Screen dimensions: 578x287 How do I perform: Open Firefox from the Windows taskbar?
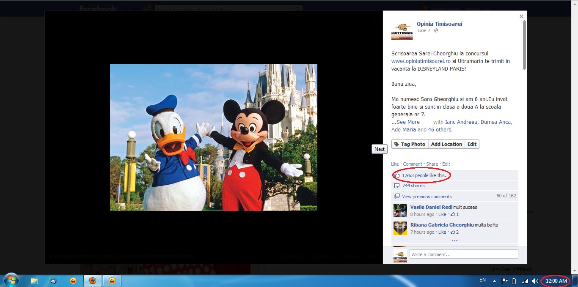(x=92, y=281)
